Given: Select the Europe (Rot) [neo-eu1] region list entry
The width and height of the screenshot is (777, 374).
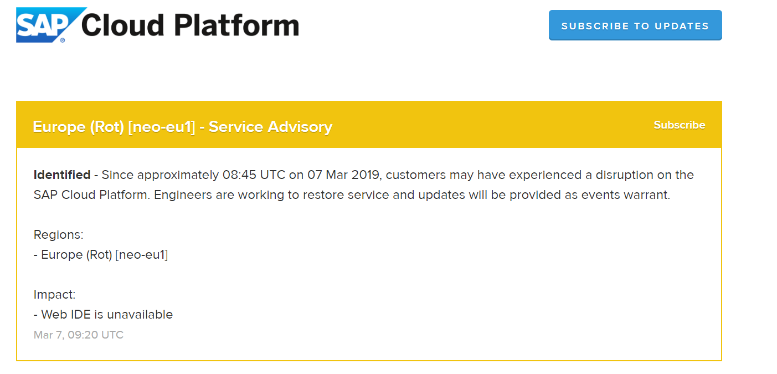Looking at the screenshot, I should click(x=101, y=255).
